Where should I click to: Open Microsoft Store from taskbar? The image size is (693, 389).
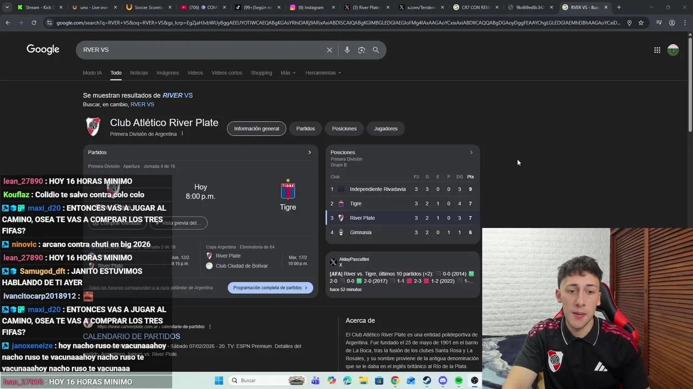[x=379, y=380]
